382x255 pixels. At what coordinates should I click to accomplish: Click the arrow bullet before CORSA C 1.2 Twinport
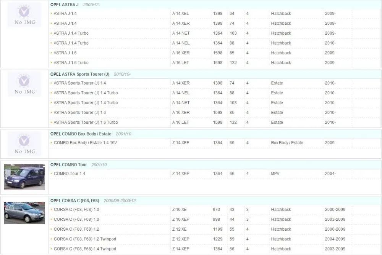click(51, 239)
